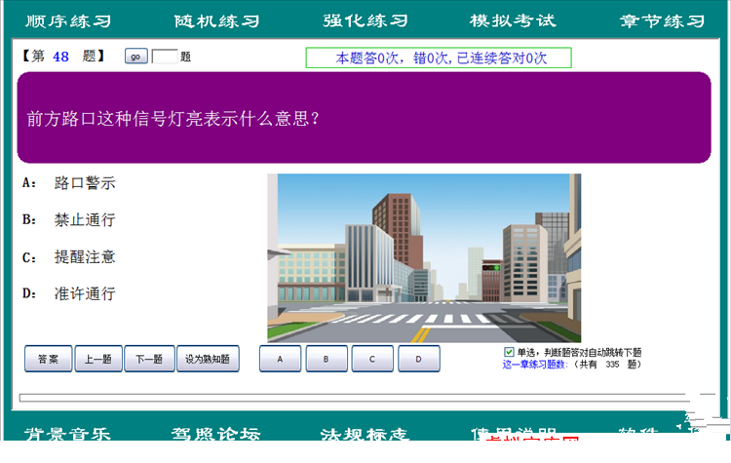Show the answer with 答案 button
Viewport: 731px width, 463px height.
48,359
